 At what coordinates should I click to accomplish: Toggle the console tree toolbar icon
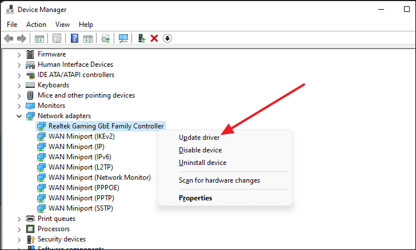(39, 38)
